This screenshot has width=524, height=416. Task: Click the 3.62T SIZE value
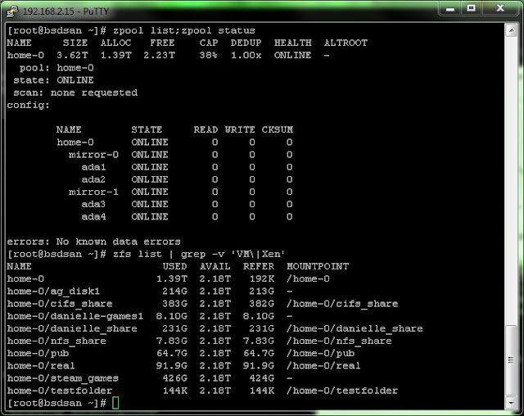(72, 55)
